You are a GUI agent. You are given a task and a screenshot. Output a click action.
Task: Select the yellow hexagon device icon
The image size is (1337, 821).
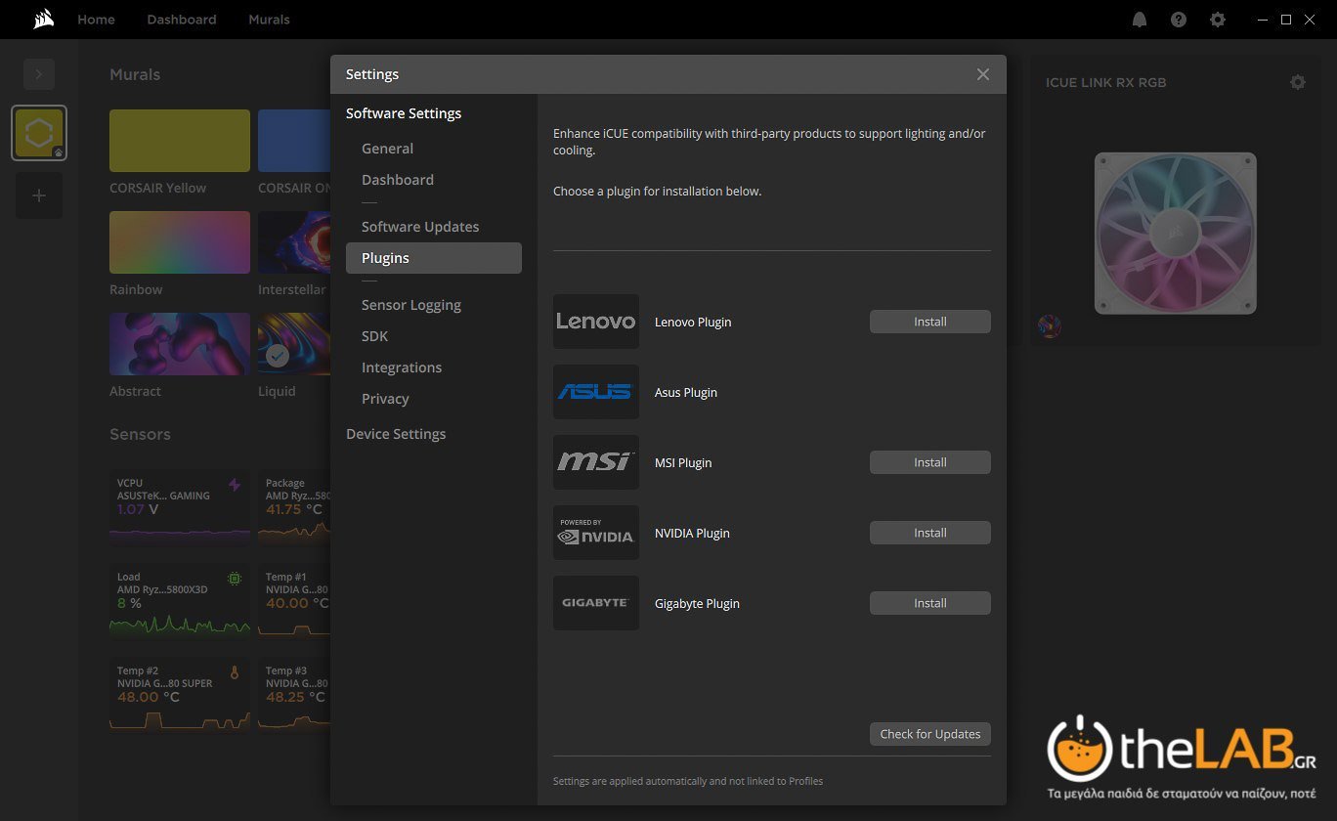click(x=39, y=133)
